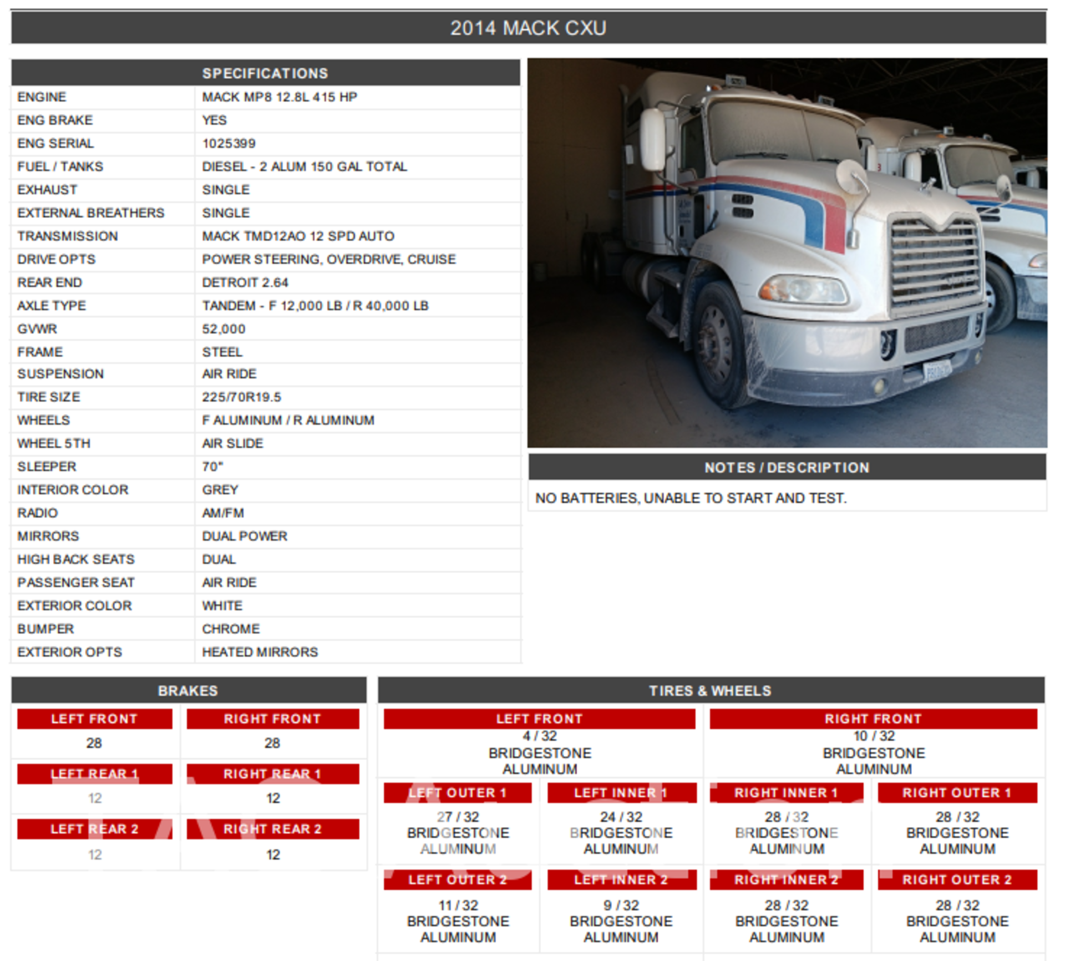1065x961 pixels.
Task: Select the LEFT REAR 1 brake label
Action: pos(94,774)
